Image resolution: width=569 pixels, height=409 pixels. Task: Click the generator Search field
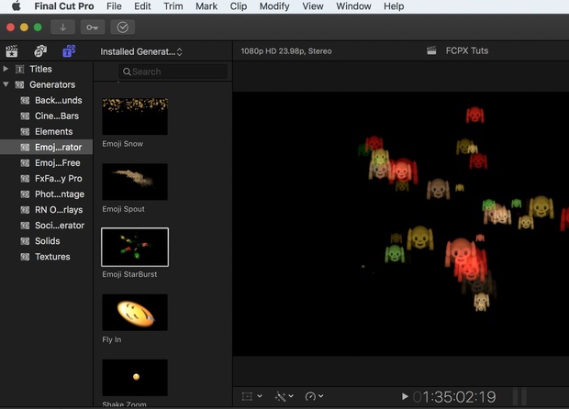click(173, 72)
